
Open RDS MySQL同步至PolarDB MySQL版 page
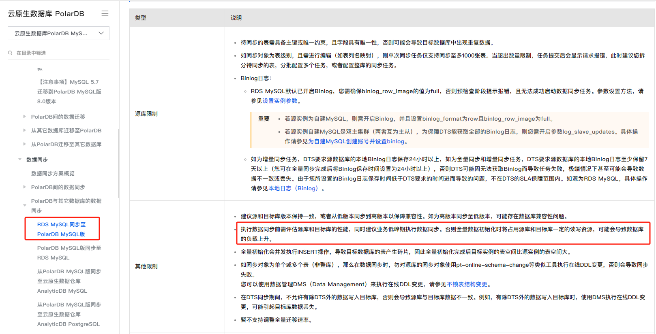tap(62, 229)
